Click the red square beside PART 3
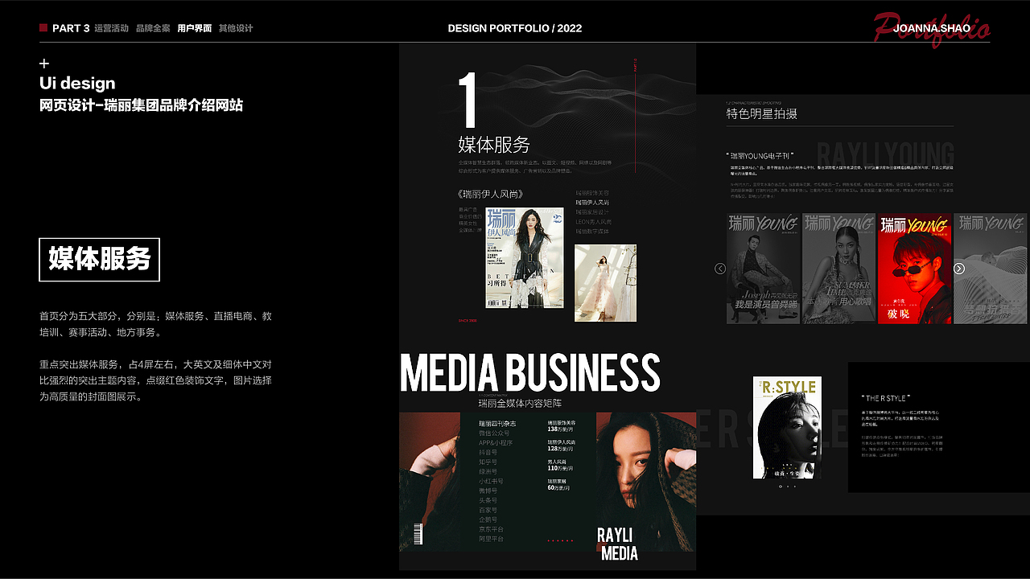 tap(43, 27)
